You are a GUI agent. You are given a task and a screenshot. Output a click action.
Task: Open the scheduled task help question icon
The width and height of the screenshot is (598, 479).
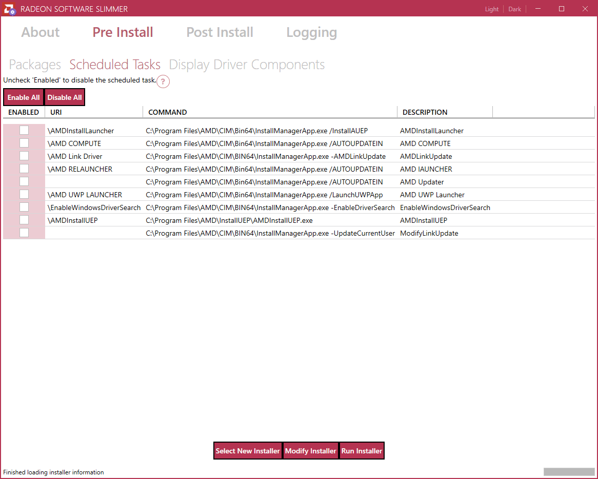click(x=163, y=81)
